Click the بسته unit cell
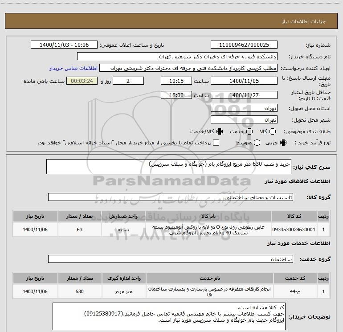The height and width of the screenshot is (332, 343). pyautogui.click(x=123, y=230)
